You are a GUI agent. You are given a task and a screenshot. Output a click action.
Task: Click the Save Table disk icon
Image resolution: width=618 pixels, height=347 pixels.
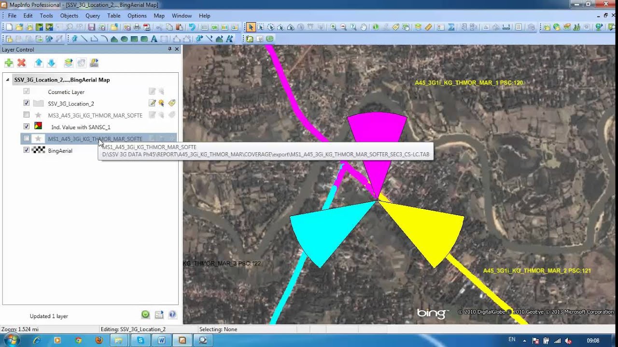click(x=91, y=27)
